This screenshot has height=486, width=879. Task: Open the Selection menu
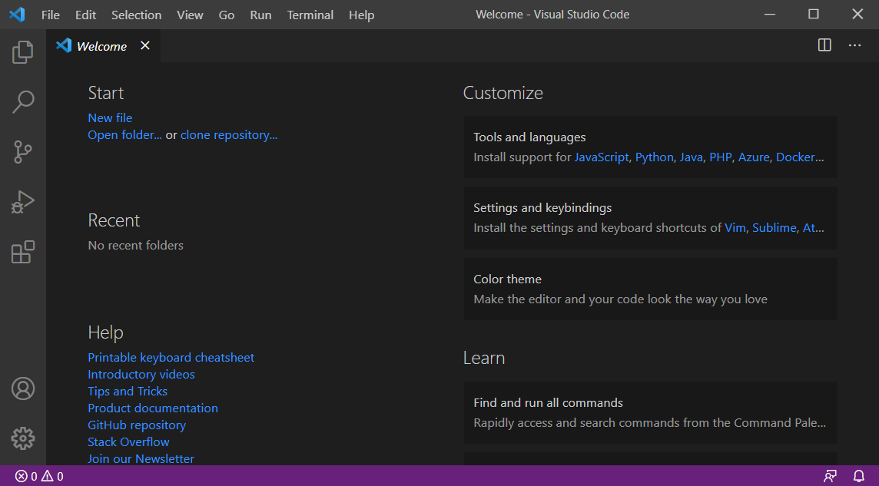[136, 15]
